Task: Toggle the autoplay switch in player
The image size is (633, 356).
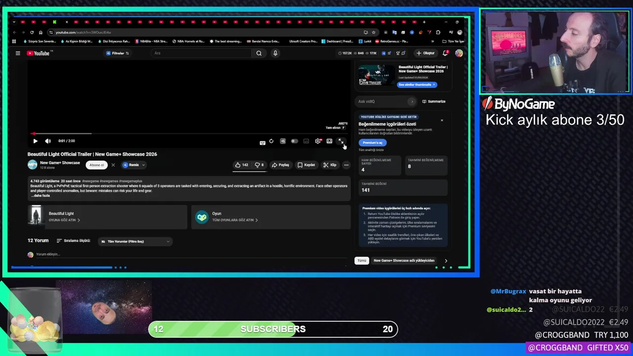Action: (294, 141)
